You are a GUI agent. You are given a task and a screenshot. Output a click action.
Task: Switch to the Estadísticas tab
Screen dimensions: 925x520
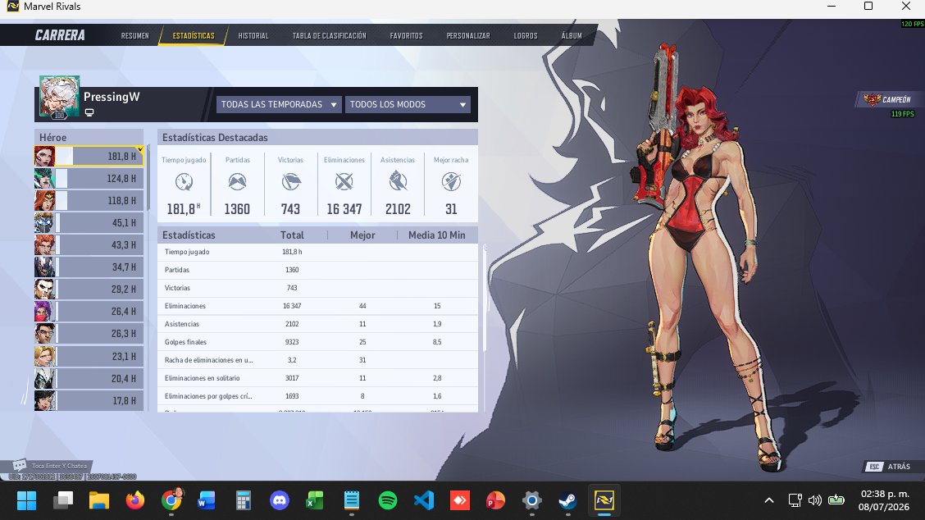(x=194, y=36)
